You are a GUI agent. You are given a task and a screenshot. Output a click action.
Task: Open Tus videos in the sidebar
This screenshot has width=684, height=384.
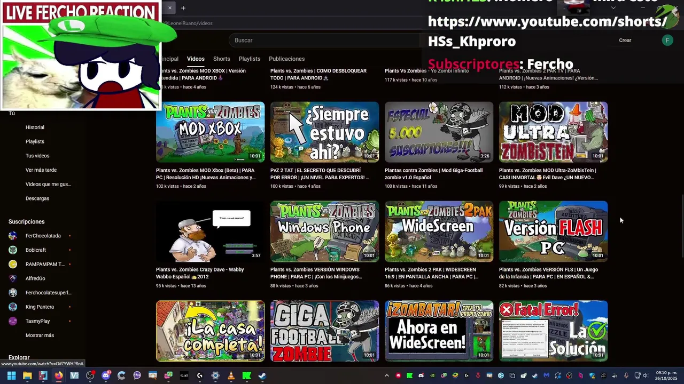37,156
